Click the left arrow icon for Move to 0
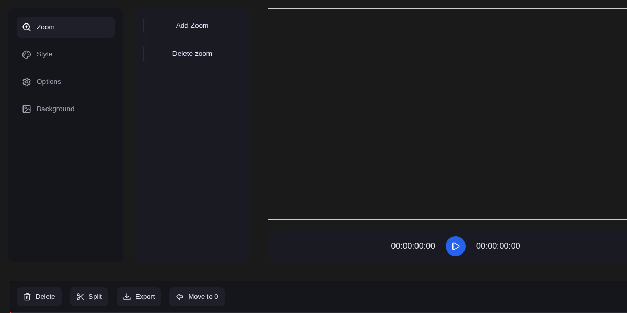 [180, 297]
